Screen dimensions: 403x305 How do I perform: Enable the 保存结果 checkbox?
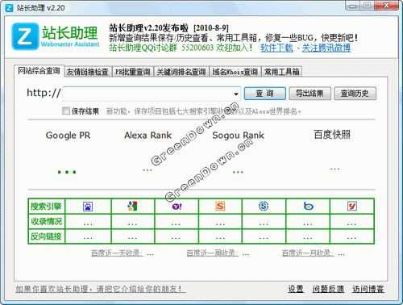pyautogui.click(x=66, y=111)
